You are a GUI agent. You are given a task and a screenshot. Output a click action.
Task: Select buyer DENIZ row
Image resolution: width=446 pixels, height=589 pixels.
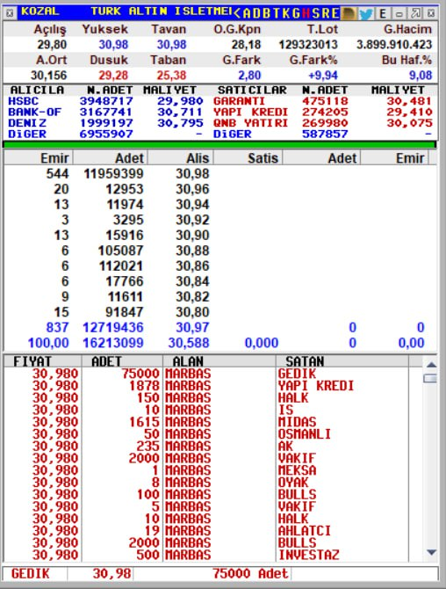click(x=105, y=123)
